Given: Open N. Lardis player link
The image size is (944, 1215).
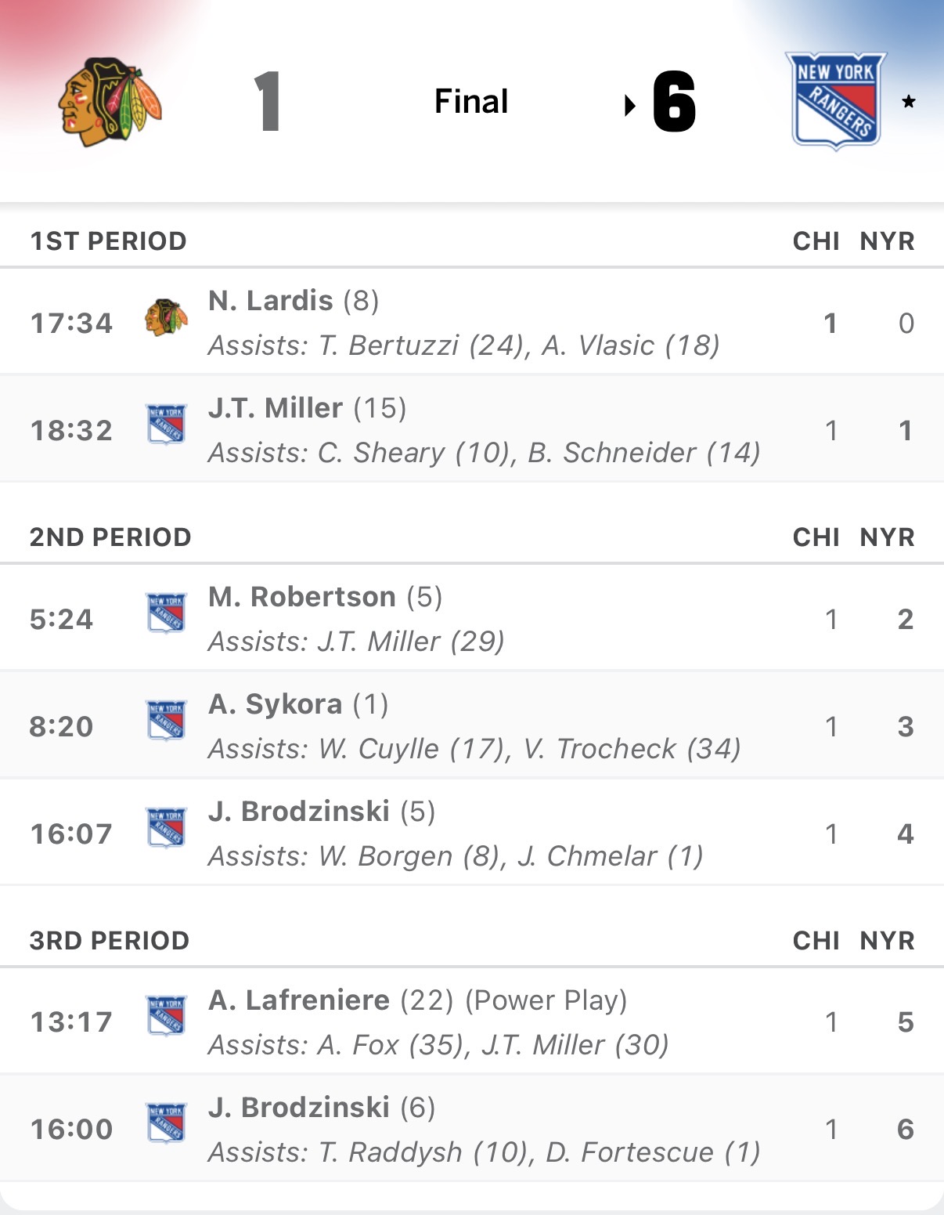Looking at the screenshot, I should coord(271,301).
